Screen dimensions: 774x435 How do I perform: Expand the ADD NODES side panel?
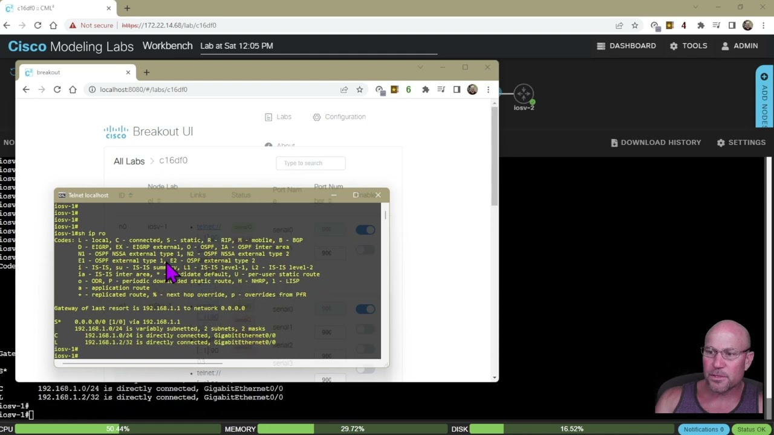pos(764,97)
